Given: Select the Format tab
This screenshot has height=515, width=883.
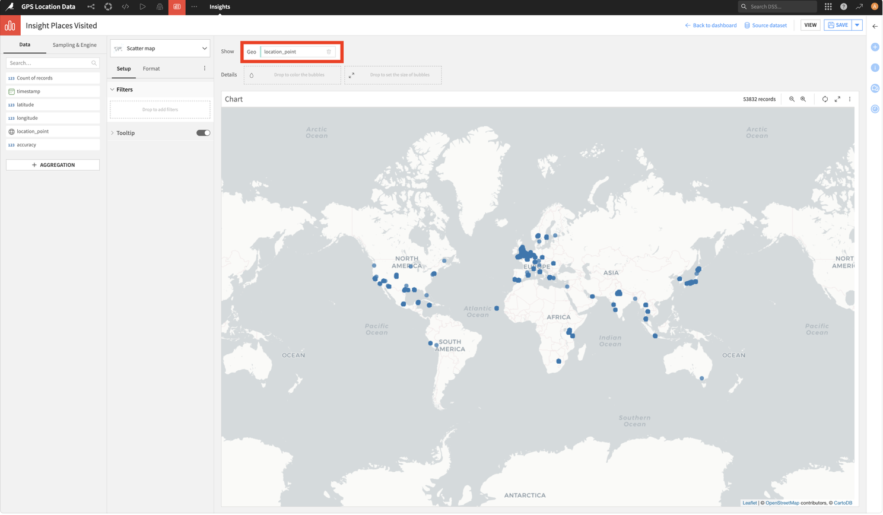Looking at the screenshot, I should [151, 68].
